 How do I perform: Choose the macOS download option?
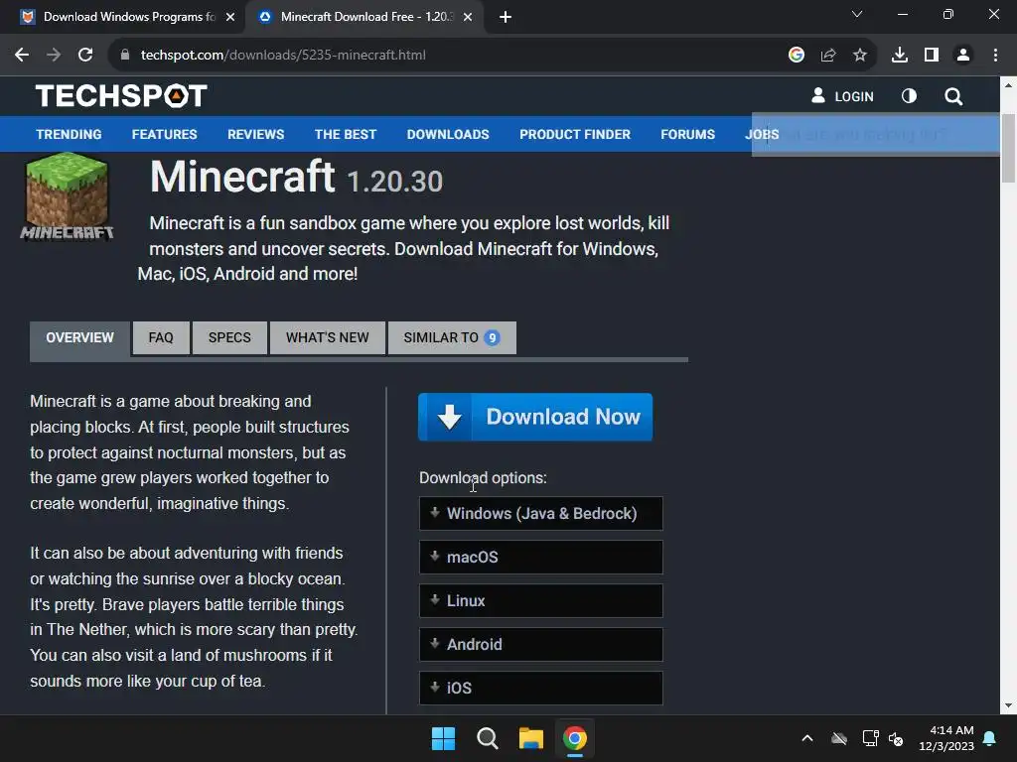pos(541,558)
